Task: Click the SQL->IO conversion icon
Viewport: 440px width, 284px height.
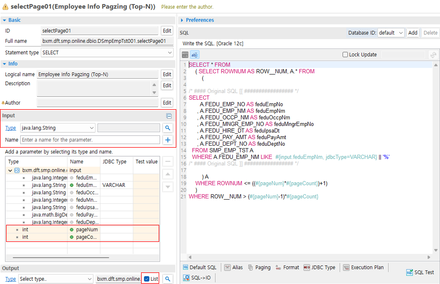Action: tap(186, 278)
